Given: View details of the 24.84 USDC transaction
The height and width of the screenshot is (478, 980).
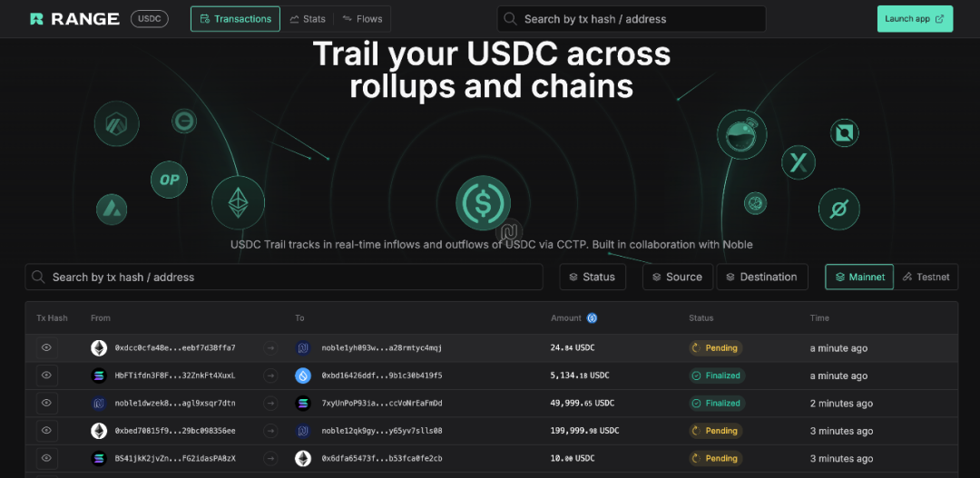Looking at the screenshot, I should point(46,348).
